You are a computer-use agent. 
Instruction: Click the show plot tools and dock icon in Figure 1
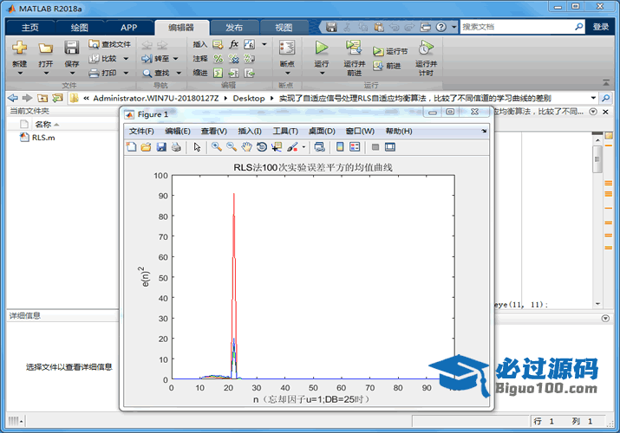point(390,147)
